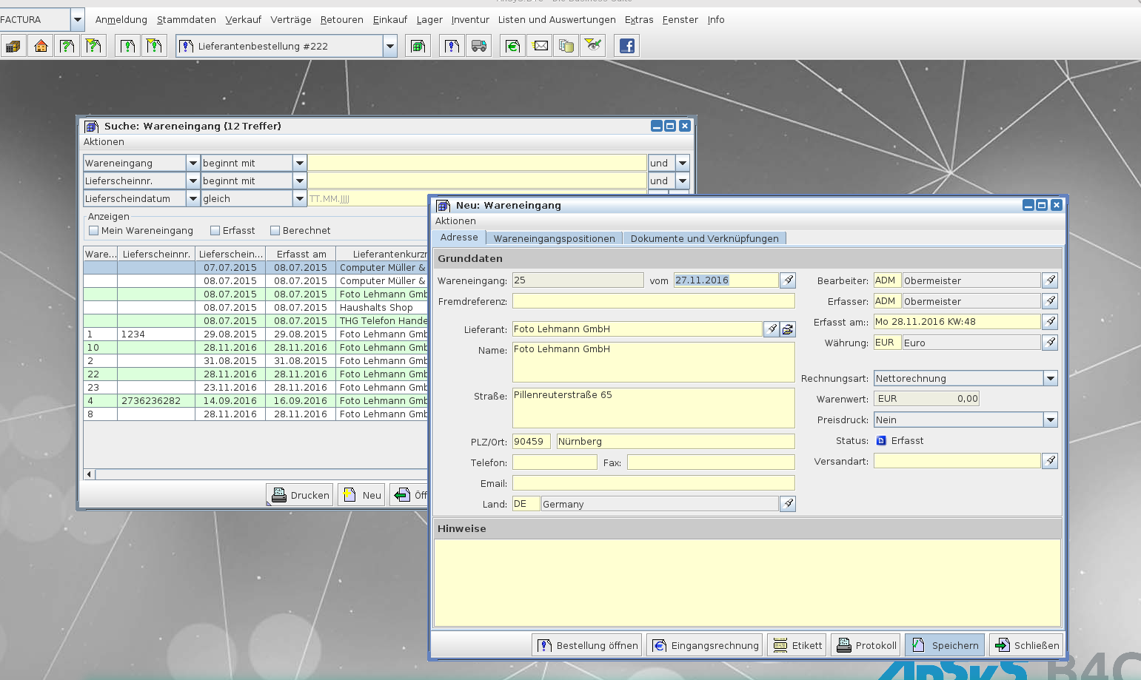
Task: Click the envelope mail toolbar icon
Action: 541,46
